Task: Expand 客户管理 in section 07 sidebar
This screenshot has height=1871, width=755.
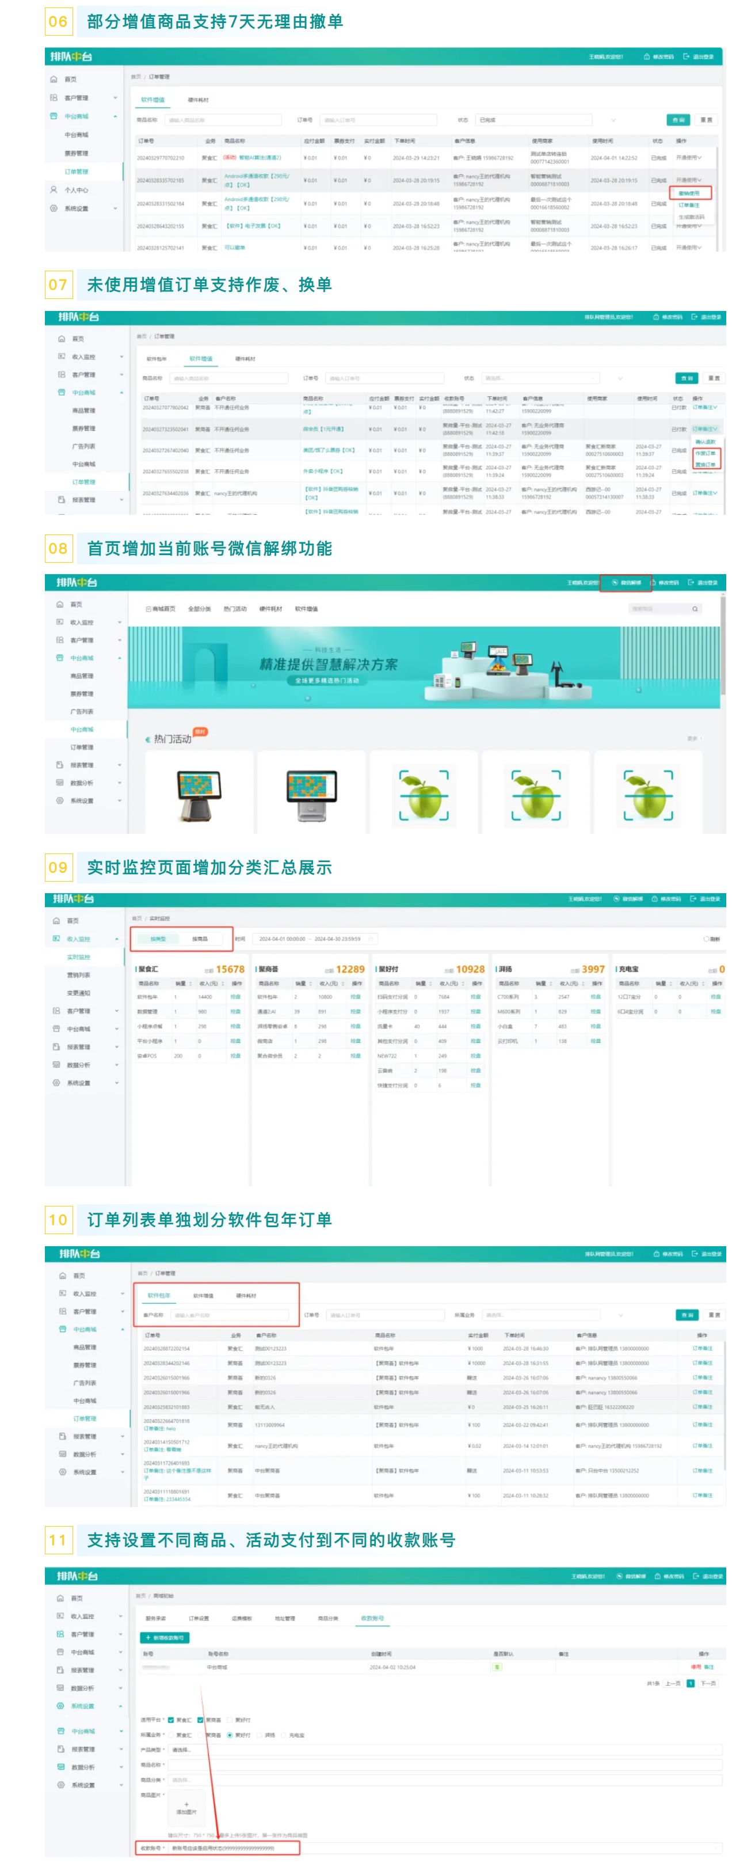Action: pyautogui.click(x=121, y=375)
